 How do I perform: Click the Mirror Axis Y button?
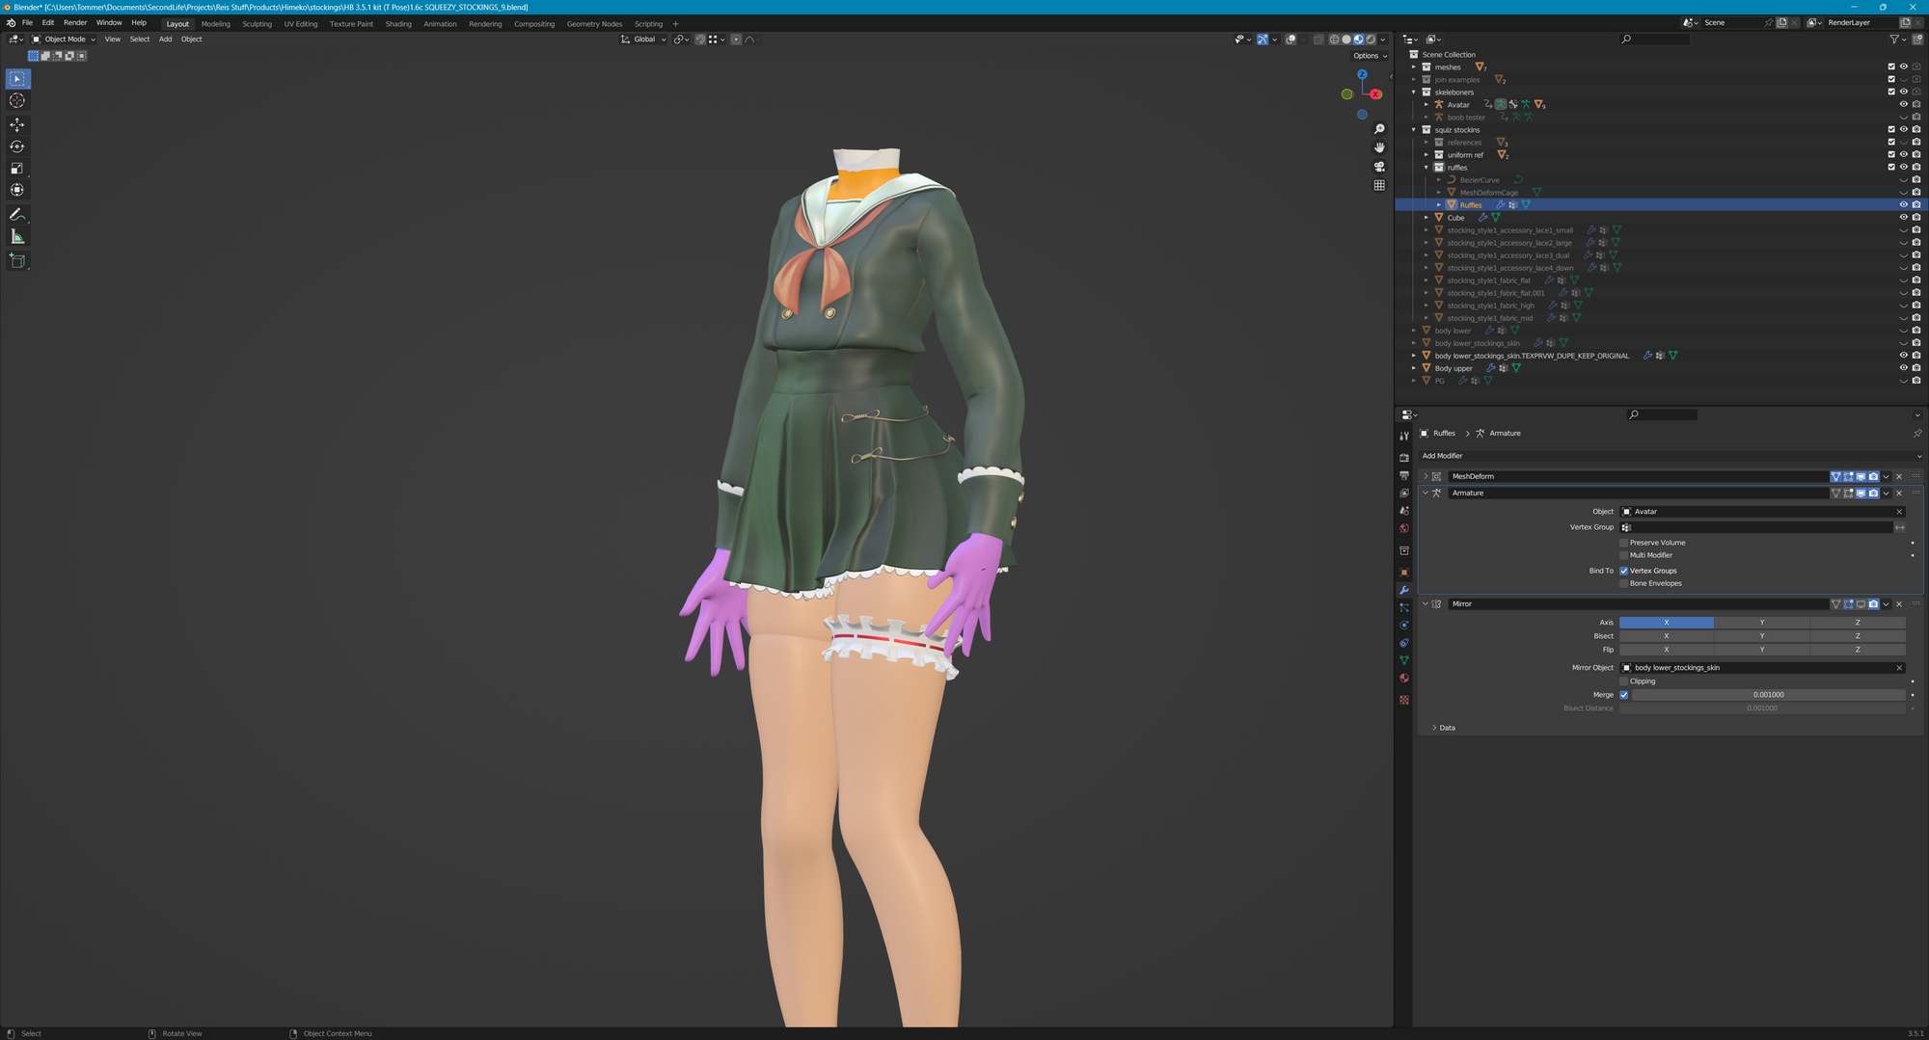pyautogui.click(x=1761, y=623)
